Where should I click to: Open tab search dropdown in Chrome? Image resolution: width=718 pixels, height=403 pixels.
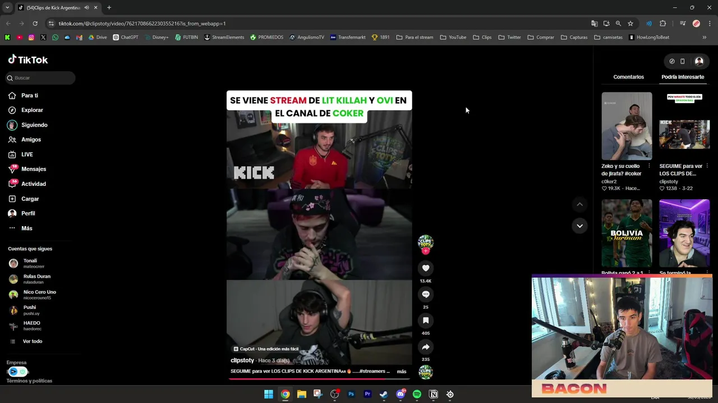7,8
